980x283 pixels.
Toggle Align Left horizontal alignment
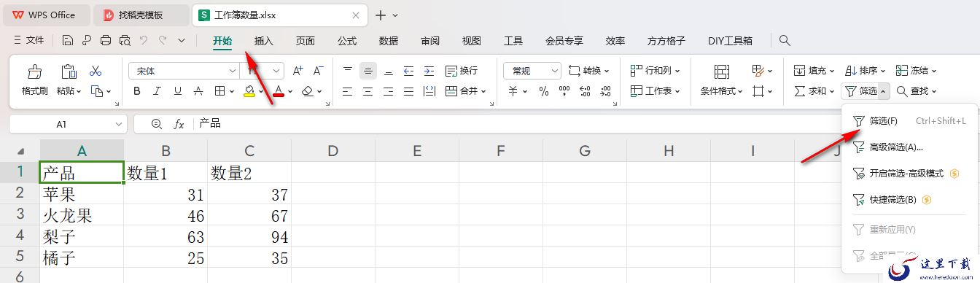347,91
